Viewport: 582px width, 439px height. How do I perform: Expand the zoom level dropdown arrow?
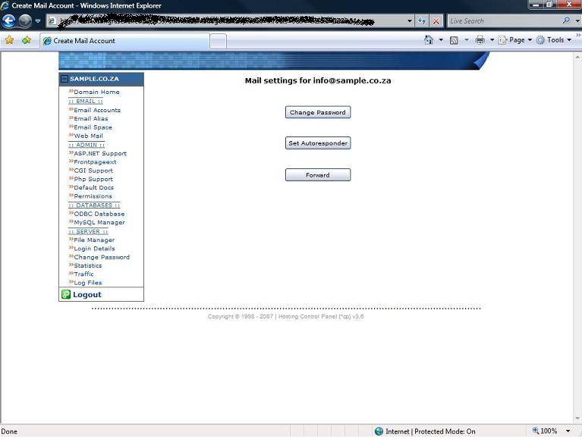click(568, 431)
